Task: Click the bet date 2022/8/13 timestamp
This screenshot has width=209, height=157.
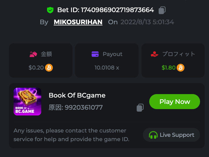Action: [147, 22]
